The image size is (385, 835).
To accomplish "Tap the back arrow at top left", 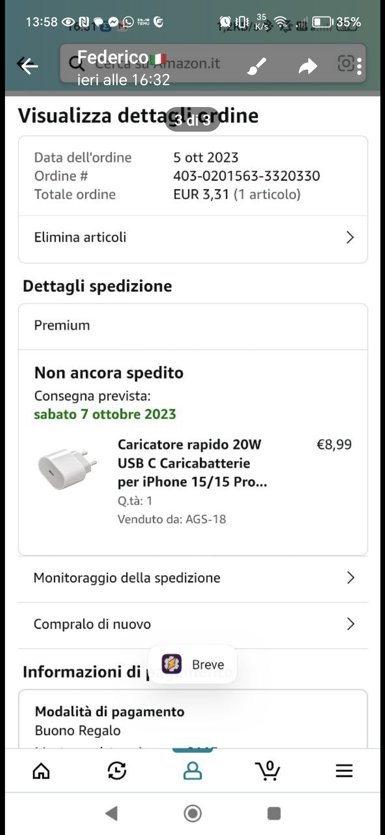I will point(29,66).
